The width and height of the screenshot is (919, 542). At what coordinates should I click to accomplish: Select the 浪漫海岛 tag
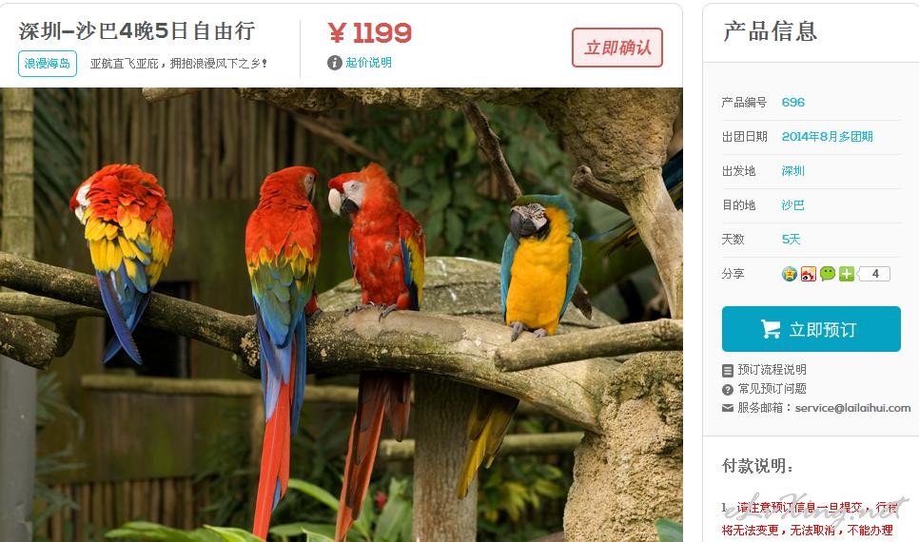[x=48, y=64]
